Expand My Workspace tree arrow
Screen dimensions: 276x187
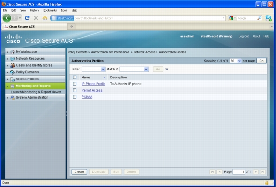[x=7, y=52]
